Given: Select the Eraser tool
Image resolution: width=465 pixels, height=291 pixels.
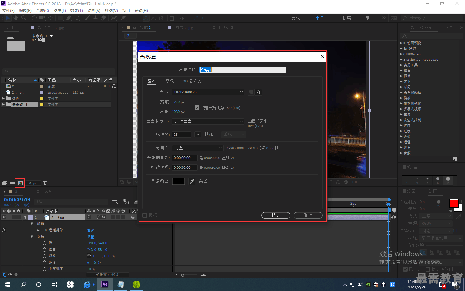Looking at the screenshot, I should tap(103, 18).
